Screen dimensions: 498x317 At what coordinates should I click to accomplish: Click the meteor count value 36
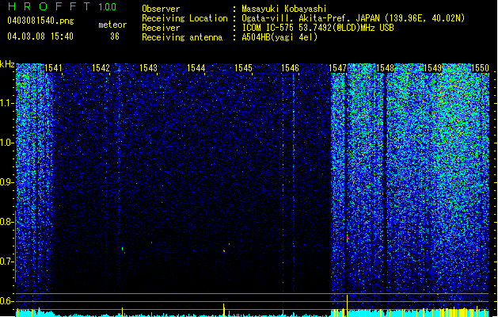point(115,36)
